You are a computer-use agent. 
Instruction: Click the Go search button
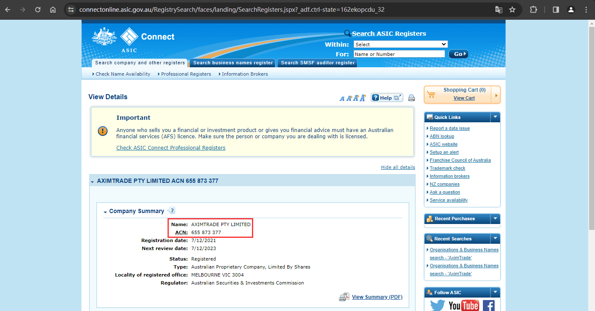coord(458,54)
